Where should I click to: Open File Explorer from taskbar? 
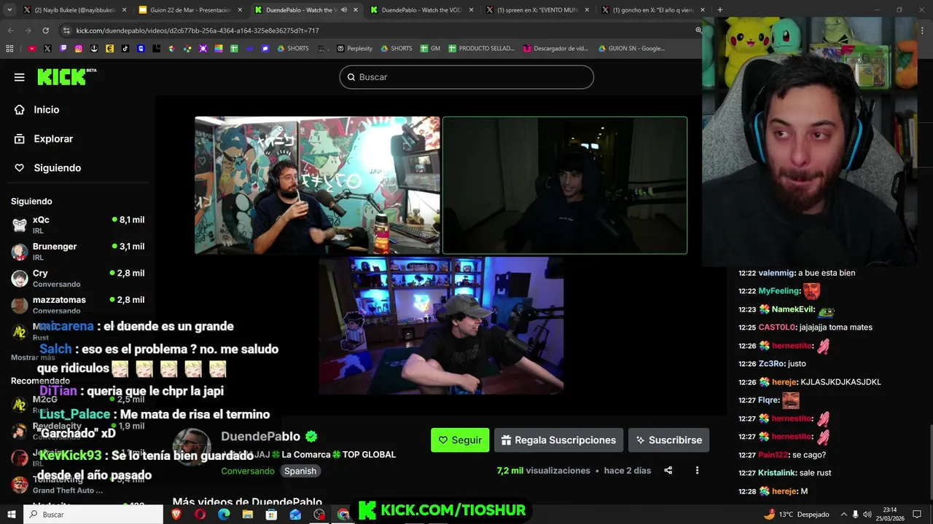pyautogui.click(x=248, y=514)
